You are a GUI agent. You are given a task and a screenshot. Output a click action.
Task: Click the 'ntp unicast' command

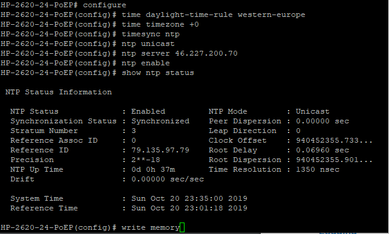coord(148,44)
